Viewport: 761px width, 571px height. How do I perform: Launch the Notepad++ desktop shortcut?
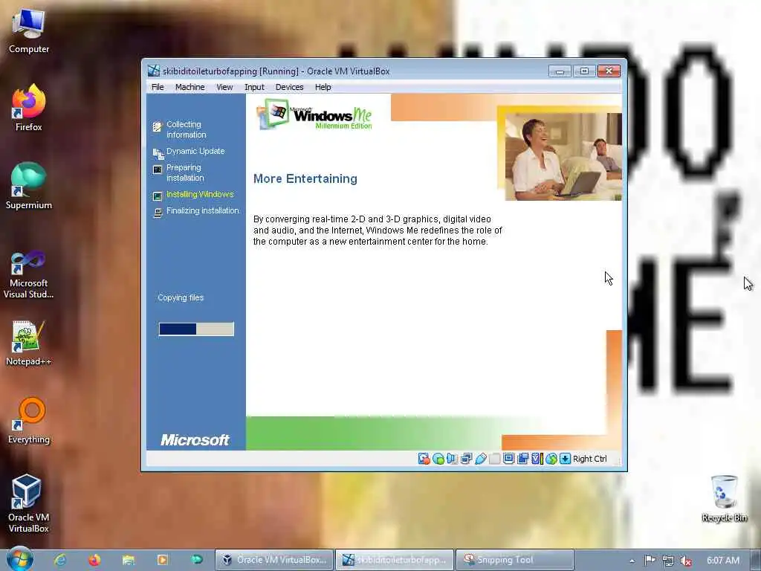coord(29,343)
